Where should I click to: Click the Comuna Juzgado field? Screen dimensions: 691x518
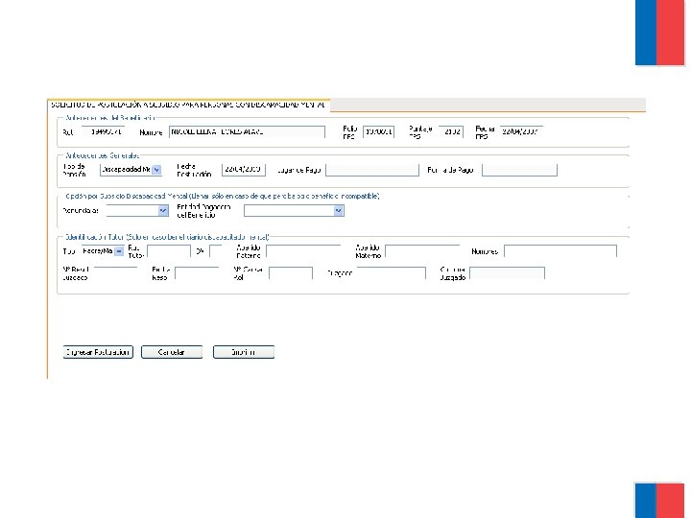(508, 273)
